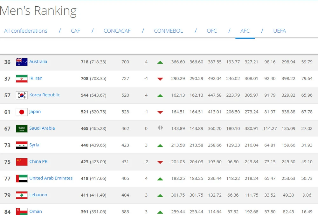Open the UEFA confederation tab
The width and height of the screenshot is (318, 215).
279,31
